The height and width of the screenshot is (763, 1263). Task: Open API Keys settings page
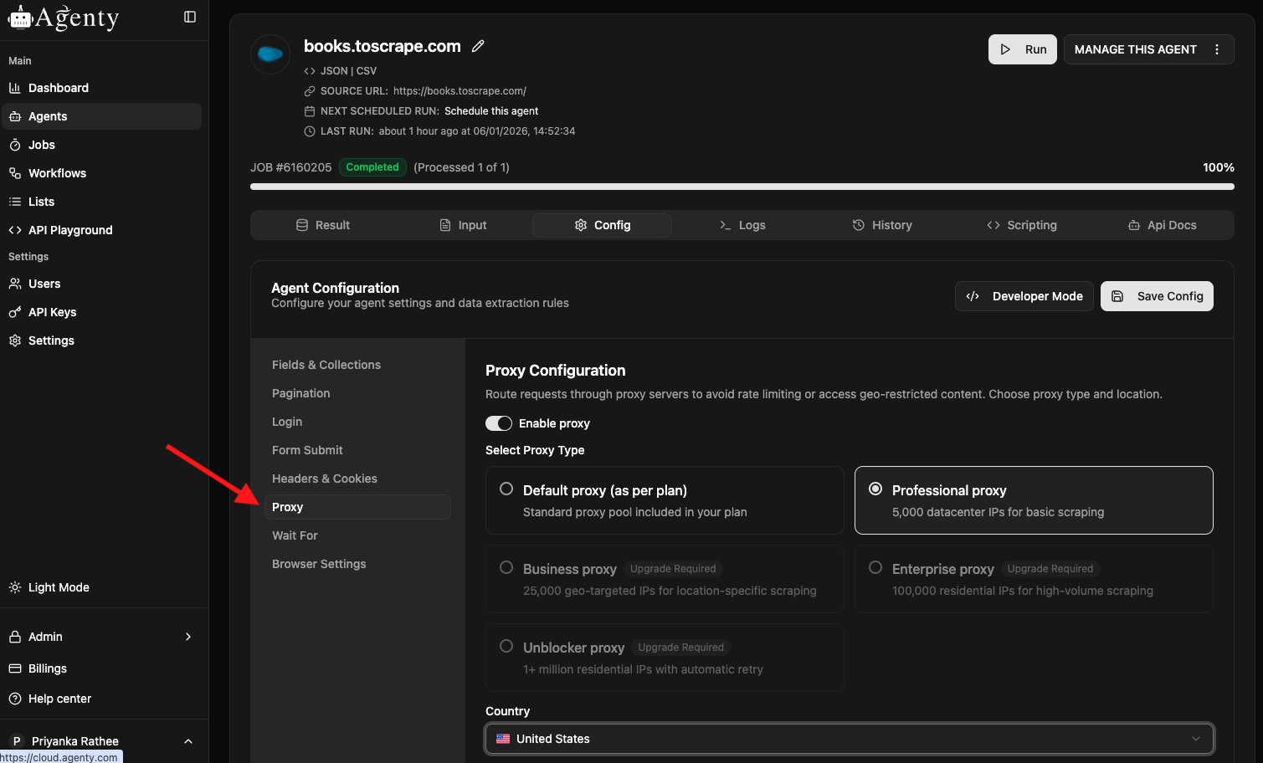click(x=52, y=312)
